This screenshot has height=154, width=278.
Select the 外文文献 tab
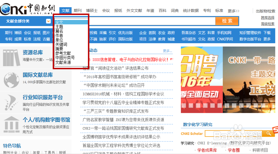coord(134,11)
